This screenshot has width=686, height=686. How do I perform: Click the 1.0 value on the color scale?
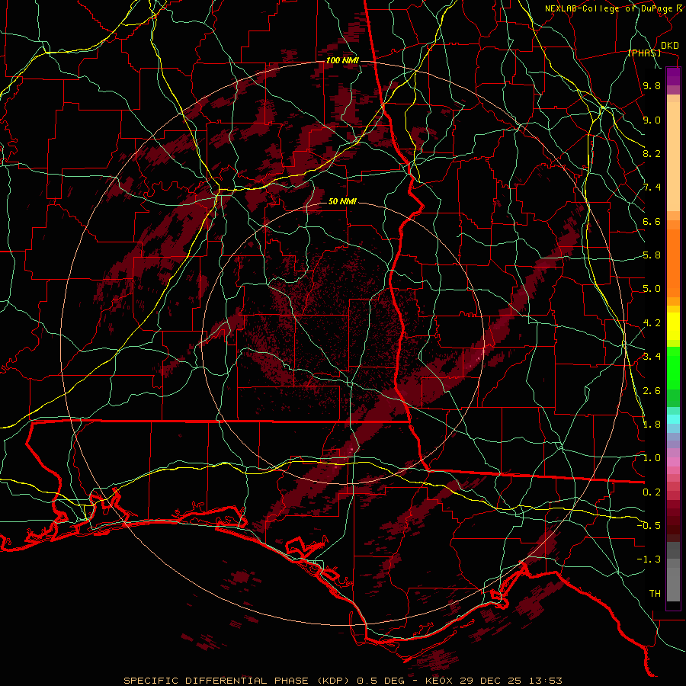tap(652, 458)
